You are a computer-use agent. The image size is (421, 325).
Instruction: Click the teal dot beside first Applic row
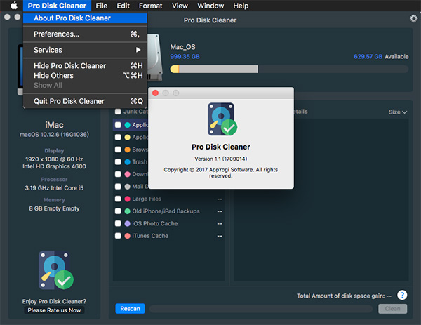(128, 125)
